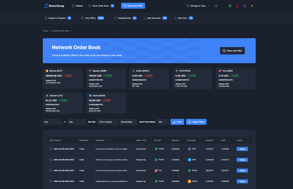Click the red lock icon in header
293x189 pixels.
click(237, 6)
